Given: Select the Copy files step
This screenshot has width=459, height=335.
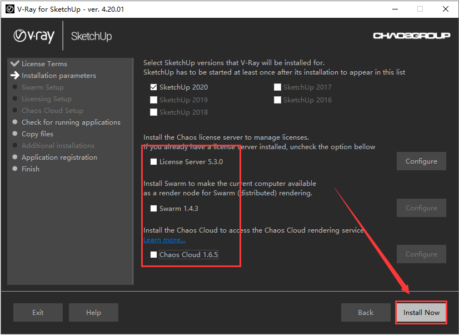Looking at the screenshot, I should [37, 134].
